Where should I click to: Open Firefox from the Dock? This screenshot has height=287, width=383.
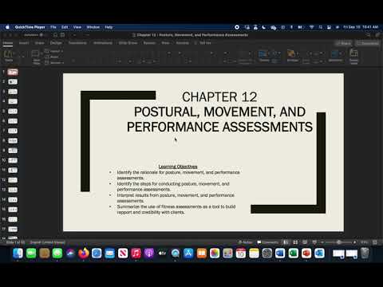(x=84, y=254)
